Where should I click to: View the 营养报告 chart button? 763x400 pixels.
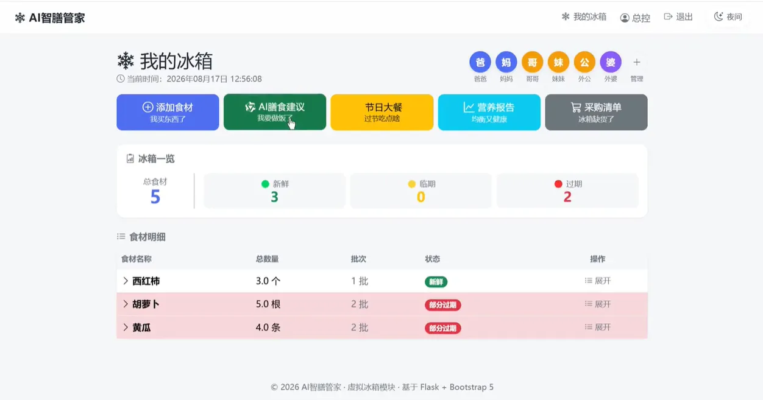click(x=489, y=112)
